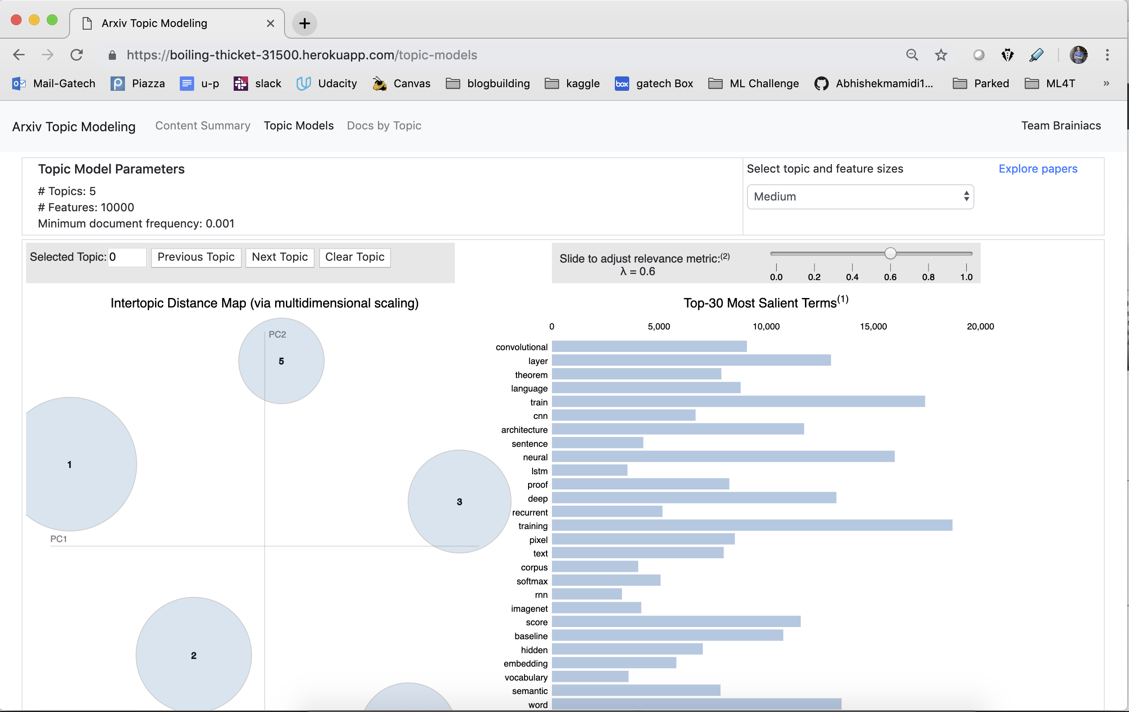Switch to Content Summary page

point(203,126)
